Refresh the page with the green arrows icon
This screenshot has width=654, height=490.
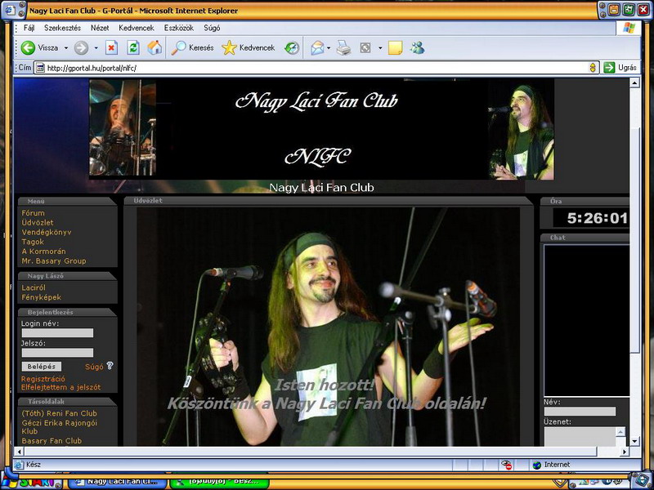(133, 47)
